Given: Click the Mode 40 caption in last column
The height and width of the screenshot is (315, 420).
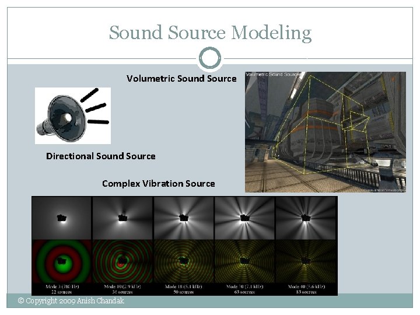Looking at the screenshot, I should click(x=306, y=286).
